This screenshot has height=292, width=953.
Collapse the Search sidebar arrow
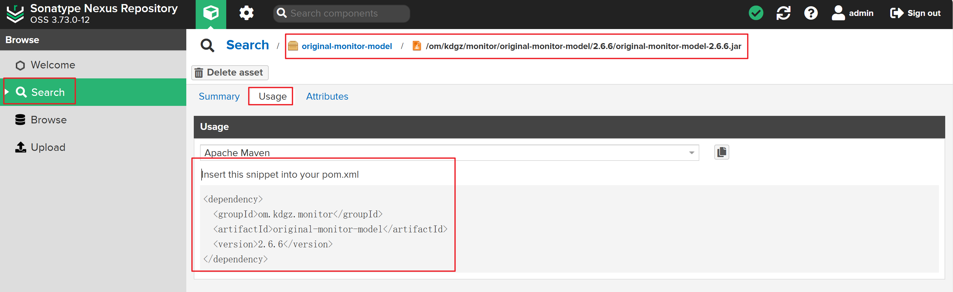(x=7, y=92)
